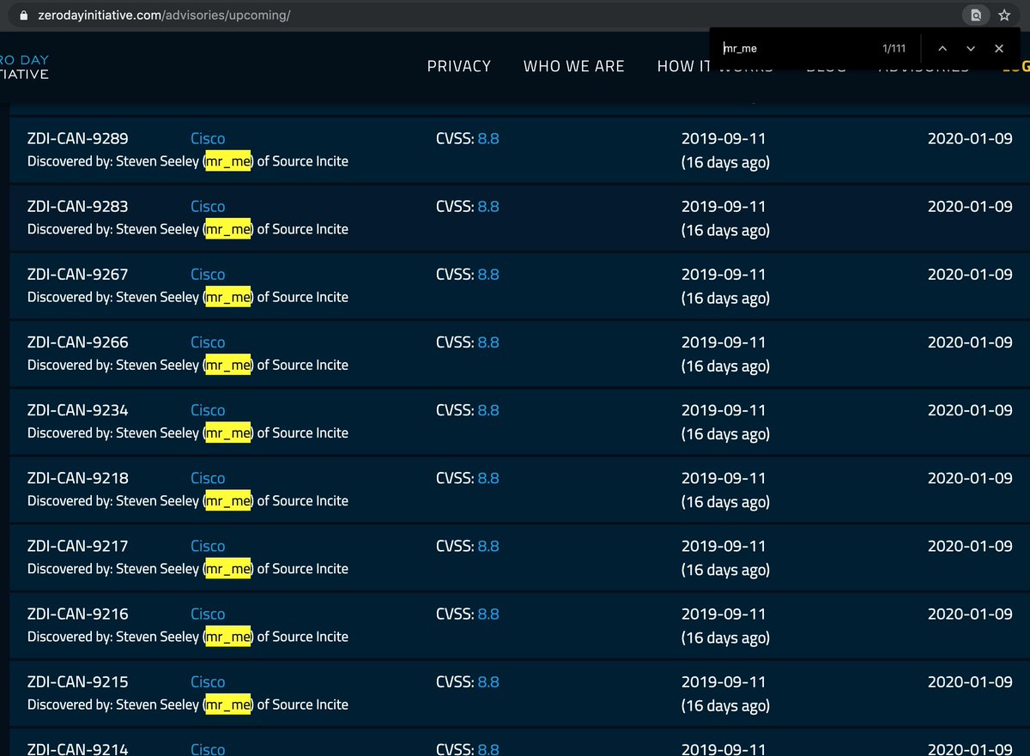This screenshot has width=1030, height=756.
Task: Click the search page icon in address bar
Action: [976, 15]
